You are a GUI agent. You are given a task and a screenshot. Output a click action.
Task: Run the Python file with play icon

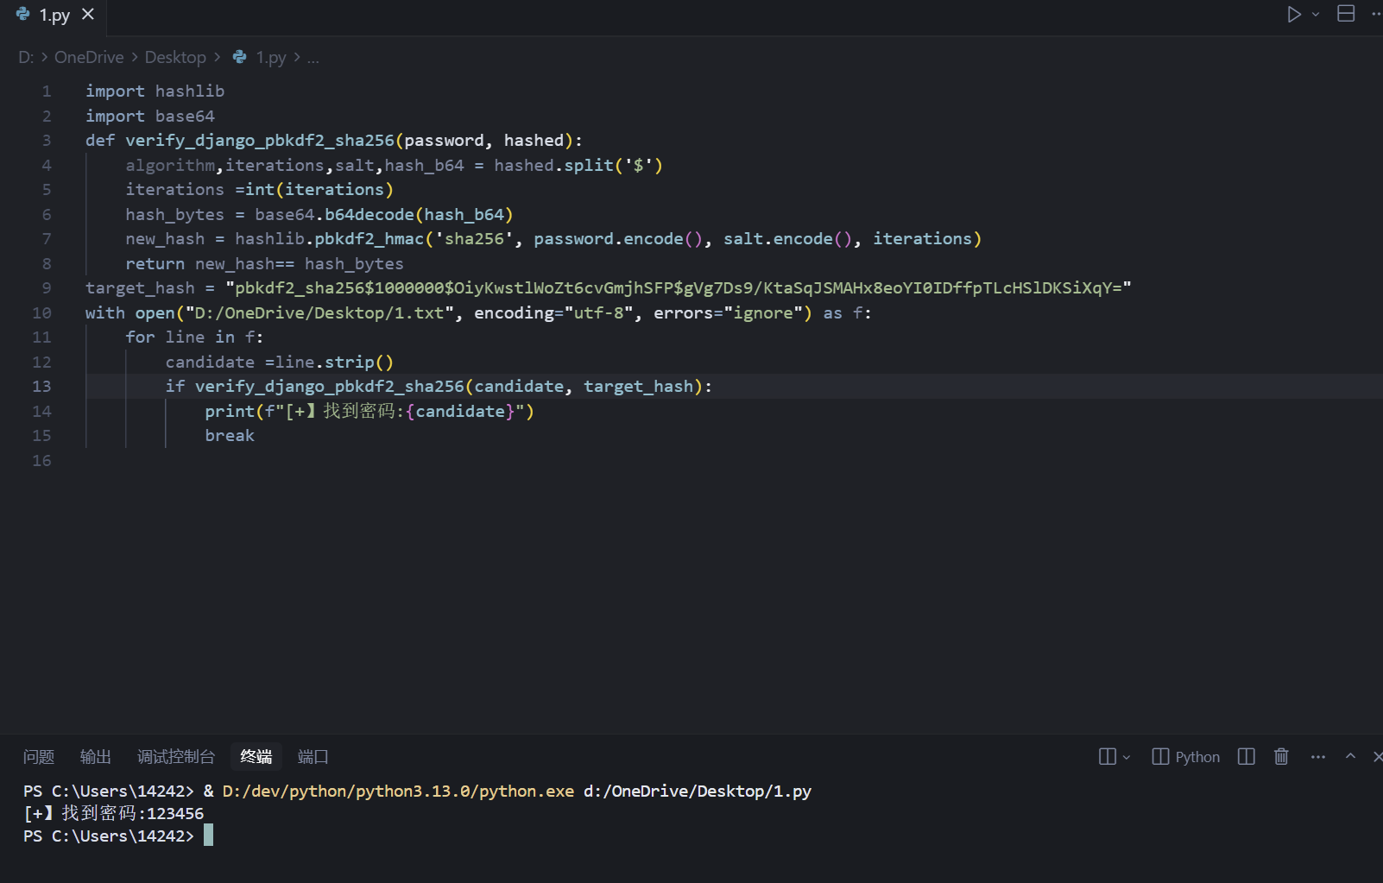coord(1293,14)
